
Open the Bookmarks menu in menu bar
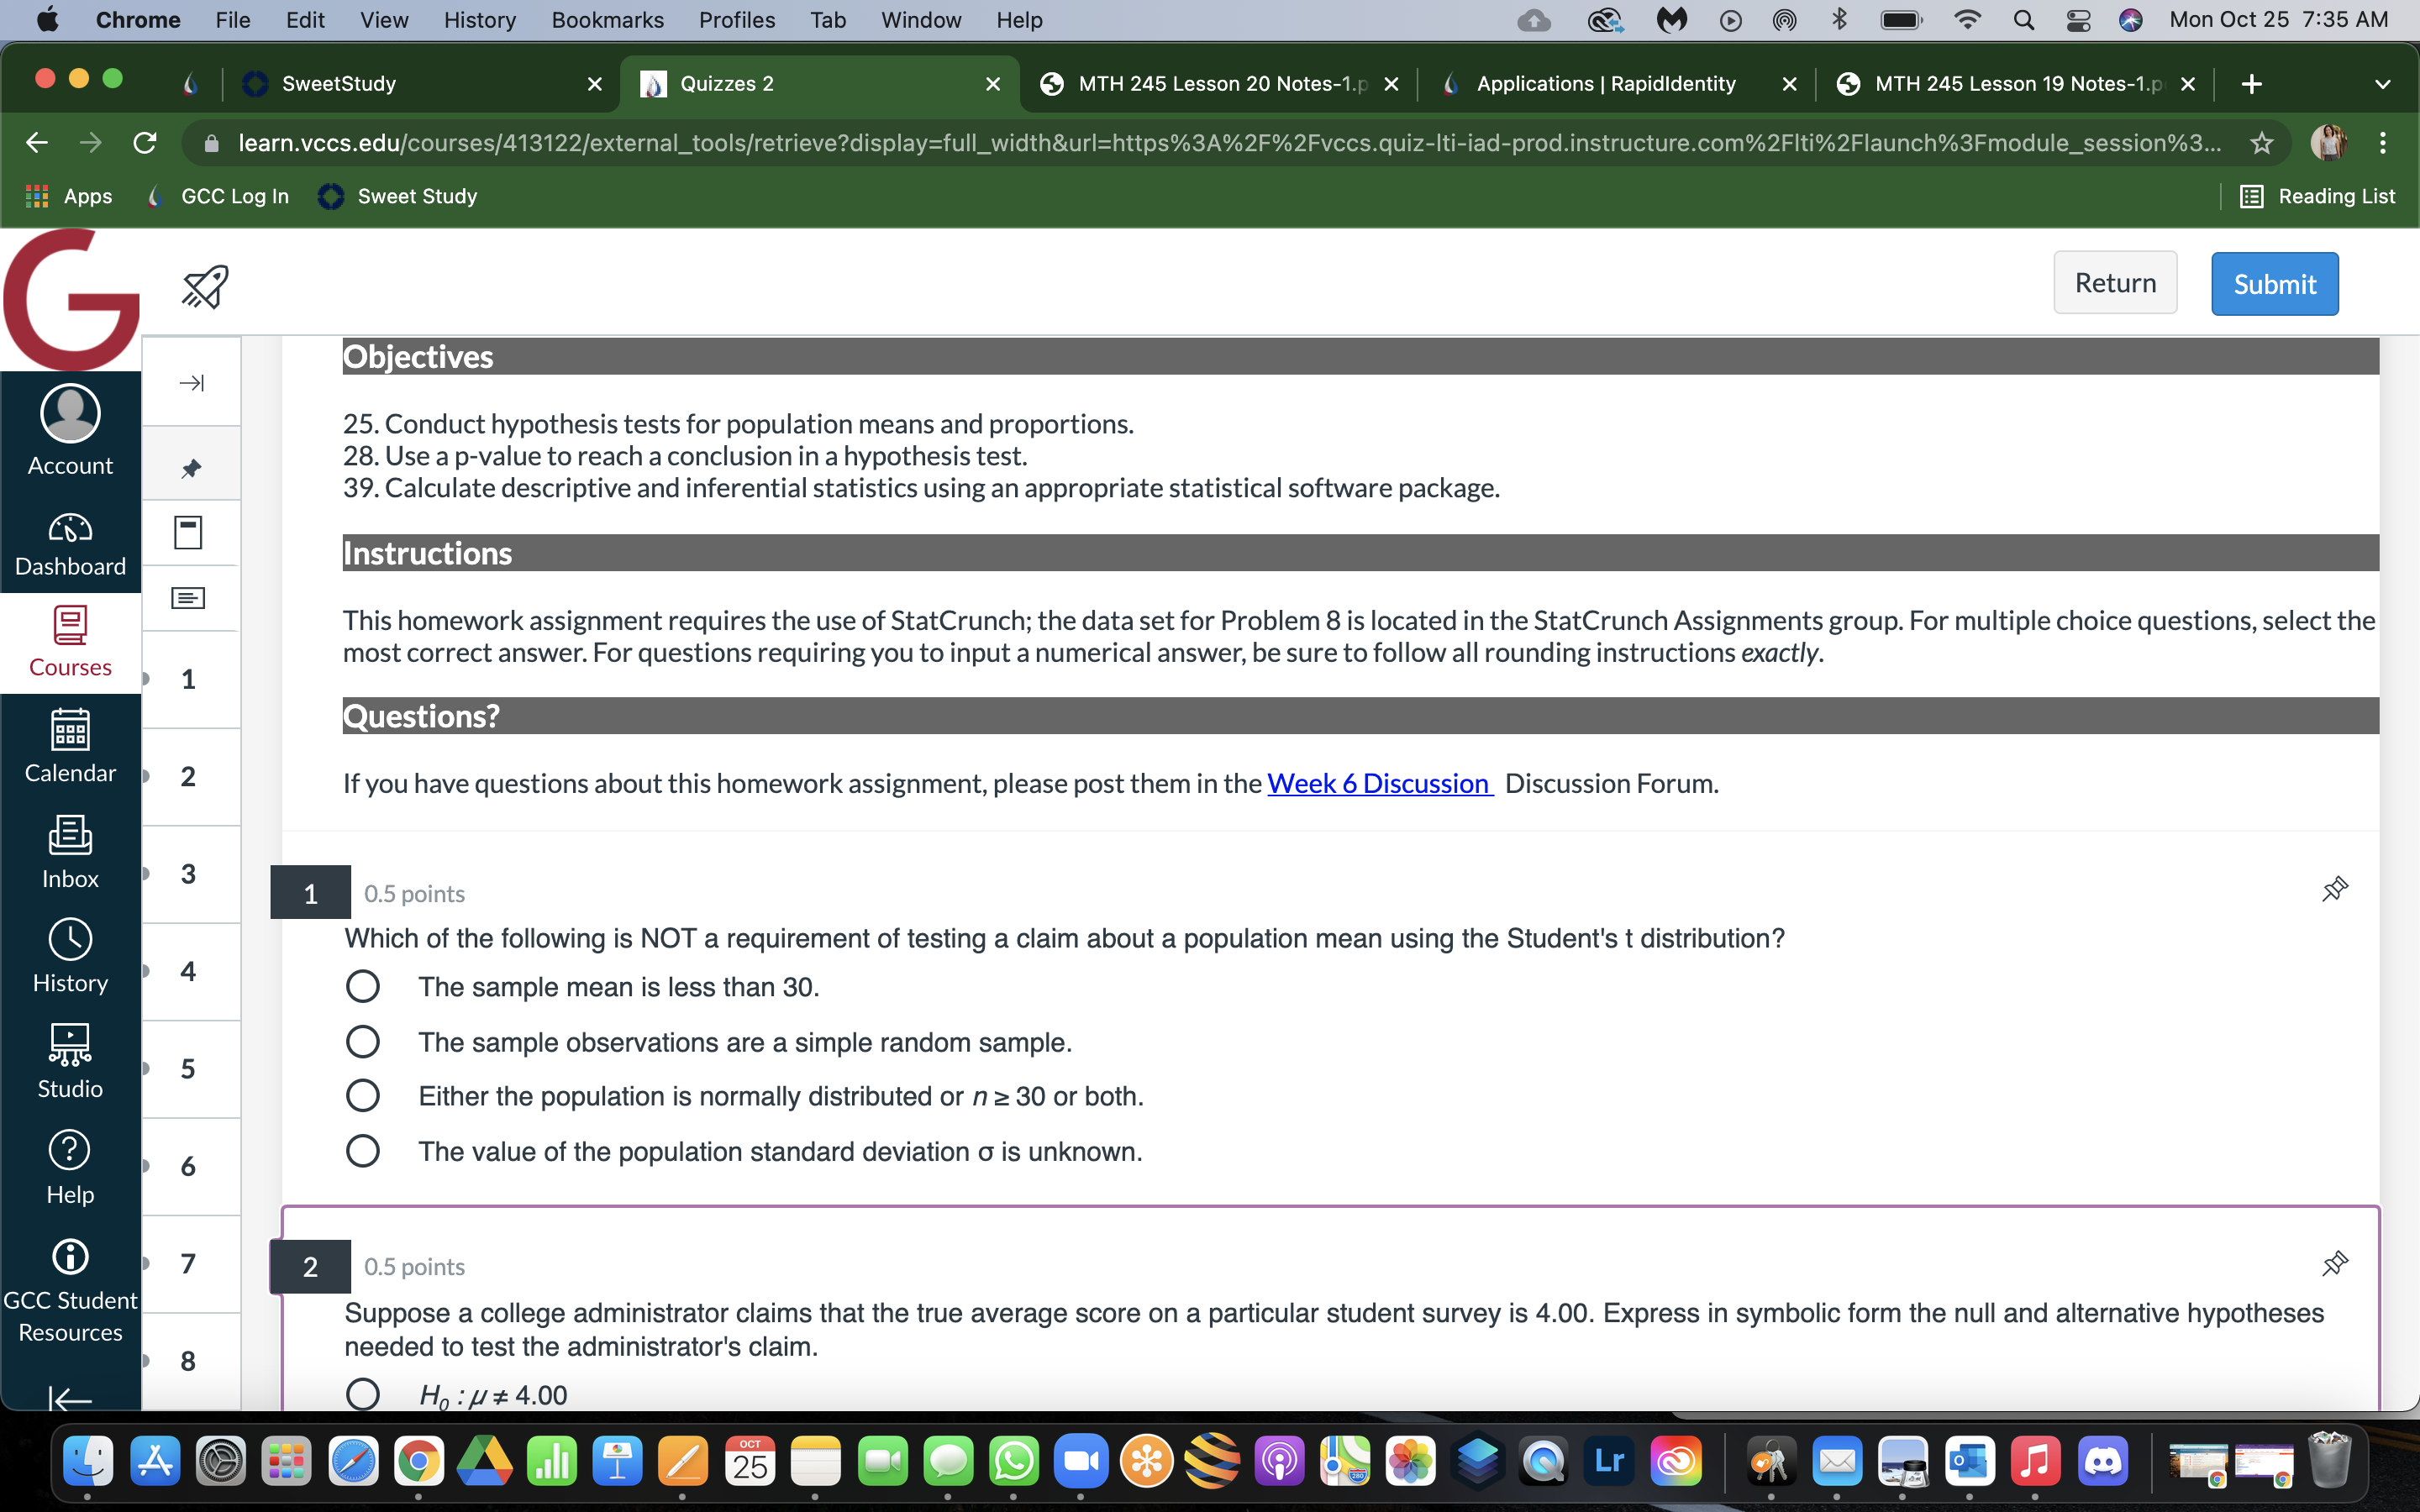pyautogui.click(x=607, y=20)
